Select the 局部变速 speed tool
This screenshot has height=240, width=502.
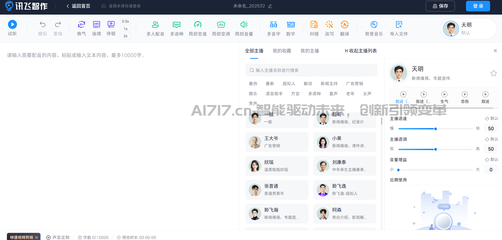pos(198,28)
